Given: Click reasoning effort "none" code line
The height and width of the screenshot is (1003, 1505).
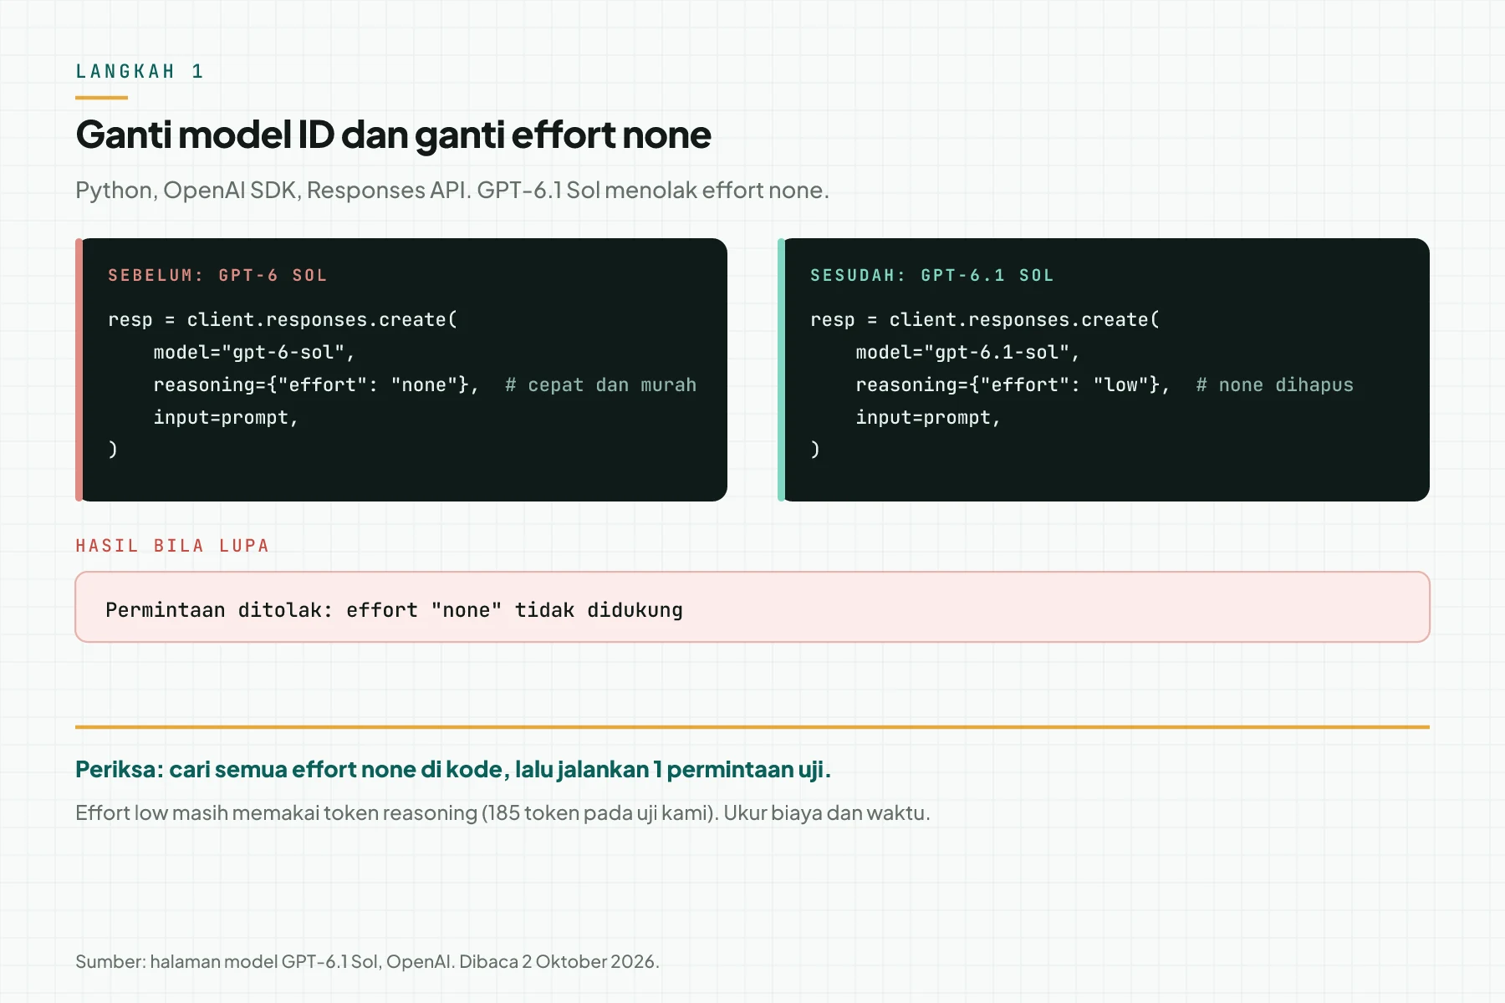Looking at the screenshot, I should pyautogui.click(x=316, y=385).
